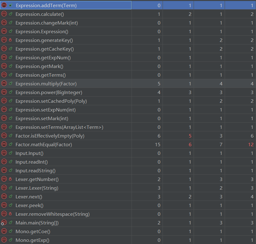Click red value 6 in Factor.mathEqual row
The height and width of the screenshot is (244, 256).
pyautogui.click(x=190, y=145)
